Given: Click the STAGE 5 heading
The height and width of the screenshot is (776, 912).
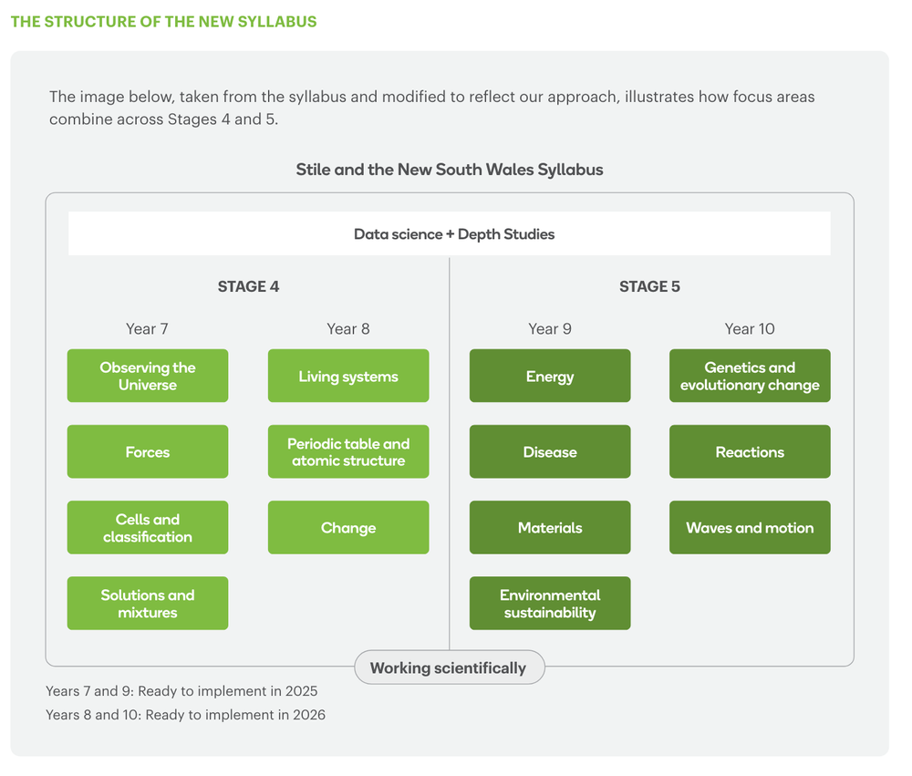Looking at the screenshot, I should pyautogui.click(x=649, y=286).
